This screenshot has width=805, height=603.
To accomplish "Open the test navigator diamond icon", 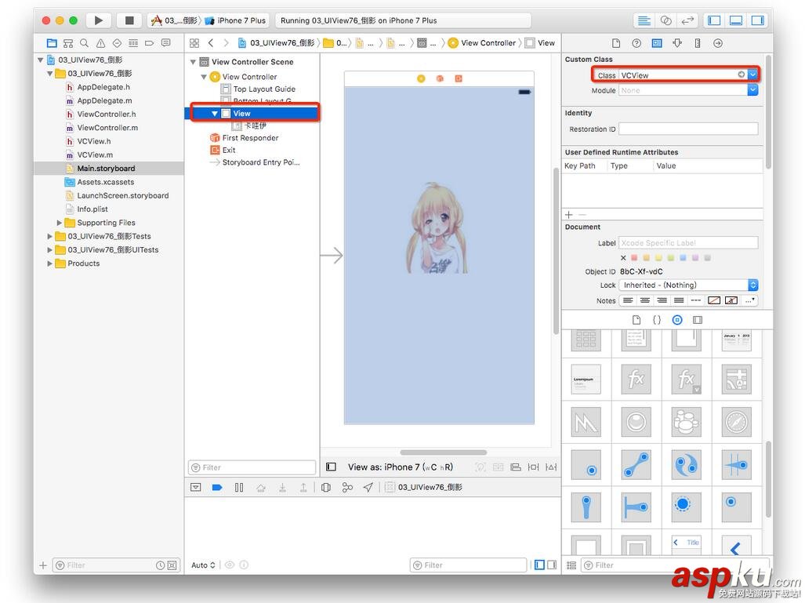I will click(x=117, y=43).
